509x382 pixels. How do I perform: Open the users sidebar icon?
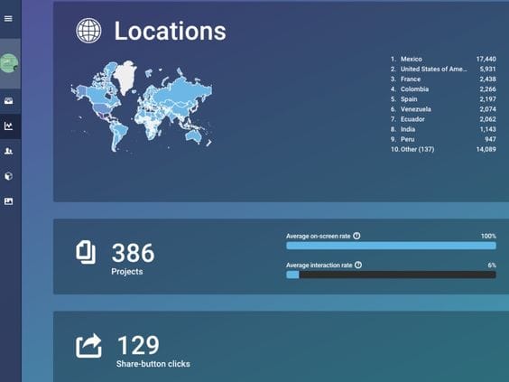click(x=8, y=151)
